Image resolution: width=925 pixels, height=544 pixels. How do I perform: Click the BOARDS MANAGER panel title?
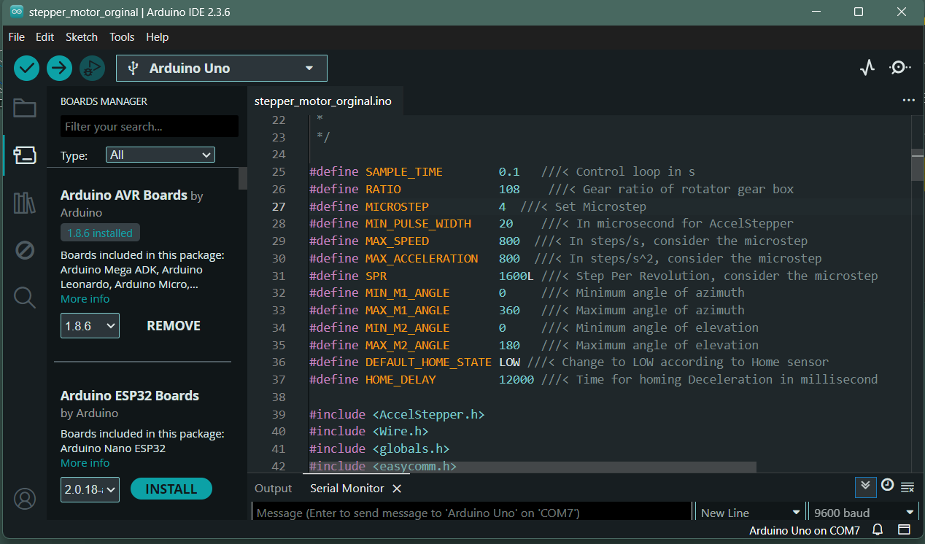tap(104, 101)
